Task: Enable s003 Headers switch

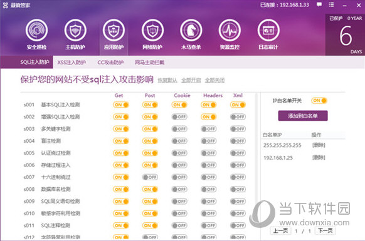Action: click(x=209, y=129)
